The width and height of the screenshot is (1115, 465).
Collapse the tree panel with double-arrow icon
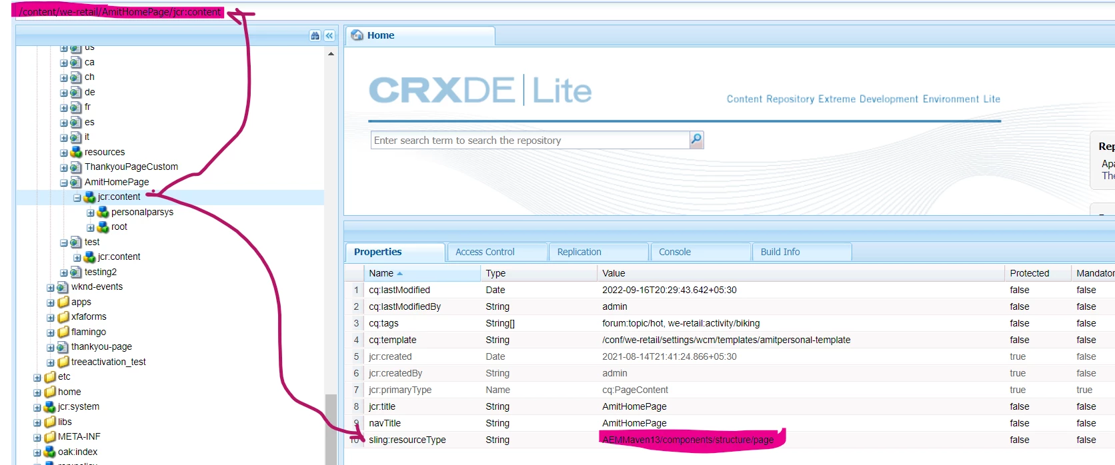[329, 36]
